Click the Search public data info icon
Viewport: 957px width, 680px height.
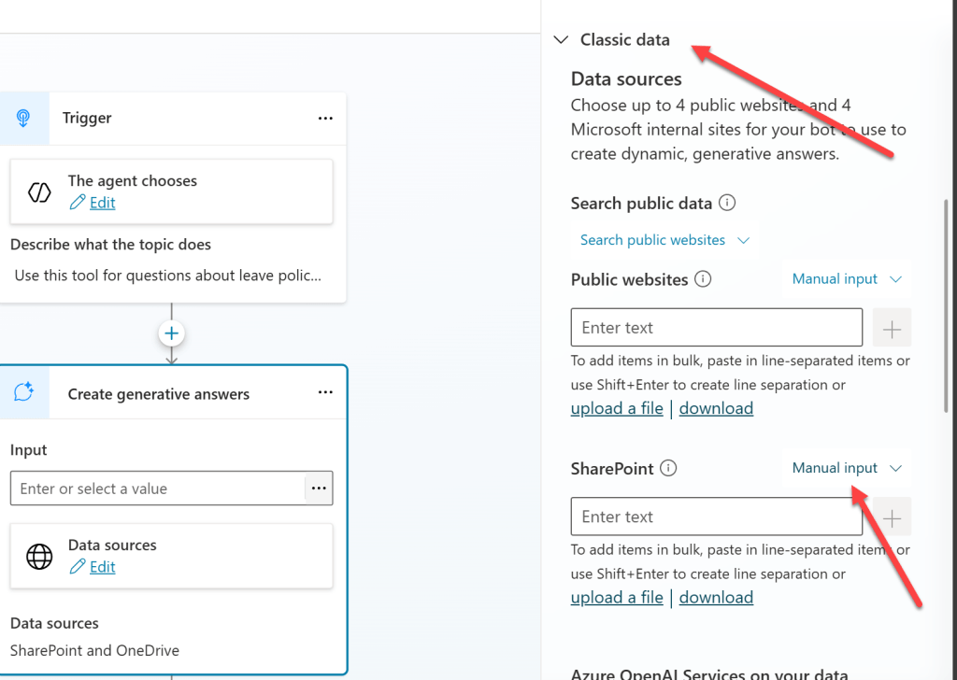tap(727, 203)
